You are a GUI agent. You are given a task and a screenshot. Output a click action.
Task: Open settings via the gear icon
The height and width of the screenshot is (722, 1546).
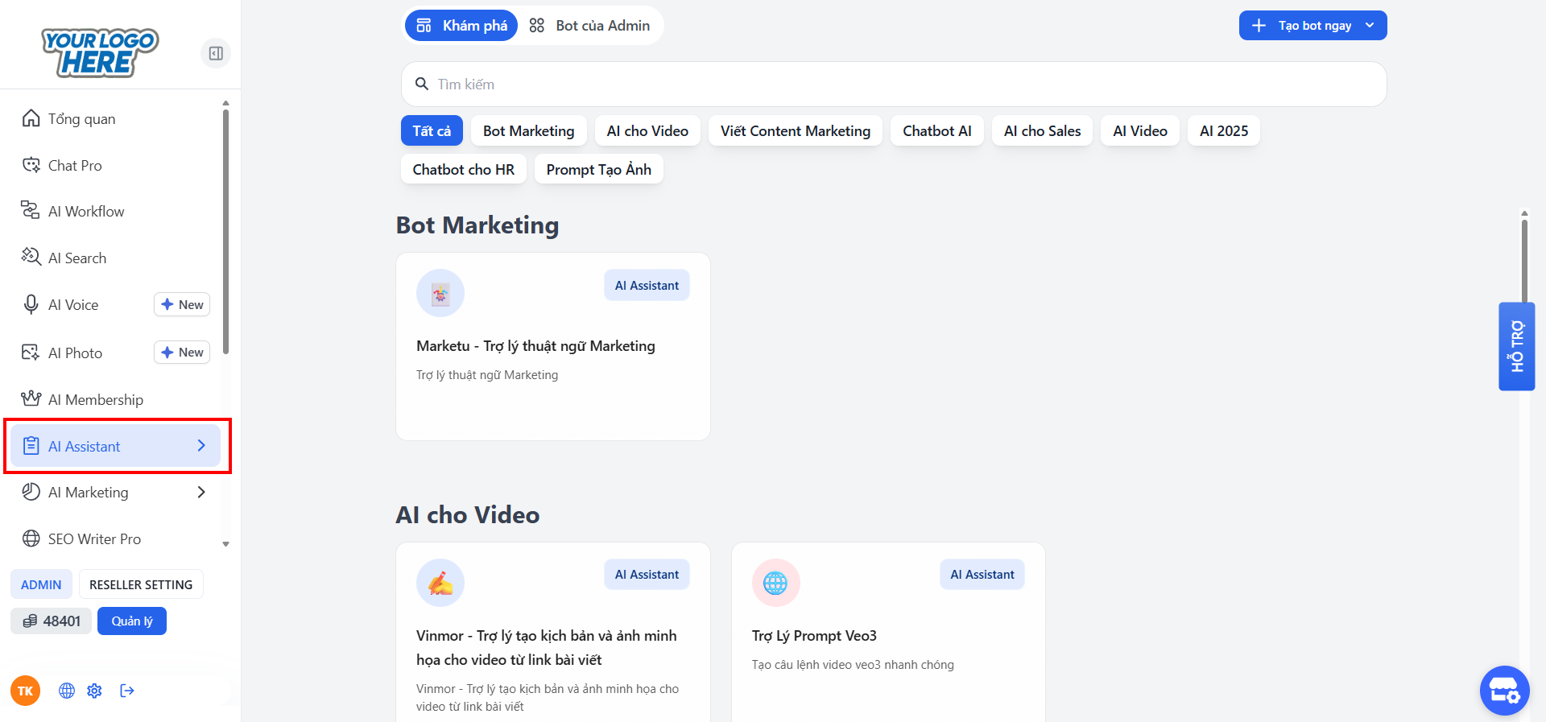(x=94, y=691)
